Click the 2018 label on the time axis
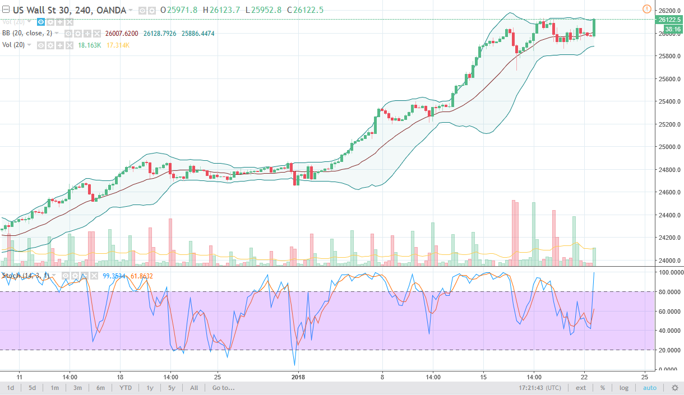The height and width of the screenshot is (395, 684). 298,377
